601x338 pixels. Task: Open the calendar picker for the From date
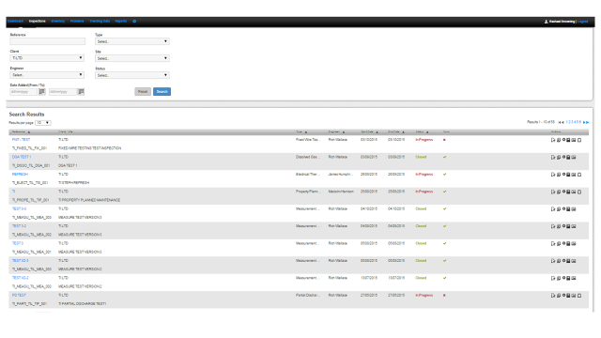42,92
